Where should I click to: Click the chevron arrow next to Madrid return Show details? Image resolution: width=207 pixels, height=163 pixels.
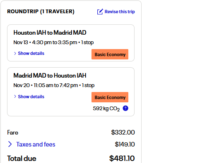pyautogui.click(x=15, y=97)
